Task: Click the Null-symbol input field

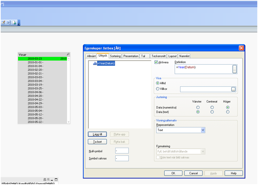Action: 122,151
